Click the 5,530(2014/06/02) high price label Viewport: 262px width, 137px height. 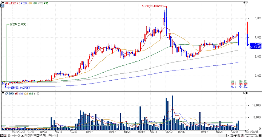[153, 6]
